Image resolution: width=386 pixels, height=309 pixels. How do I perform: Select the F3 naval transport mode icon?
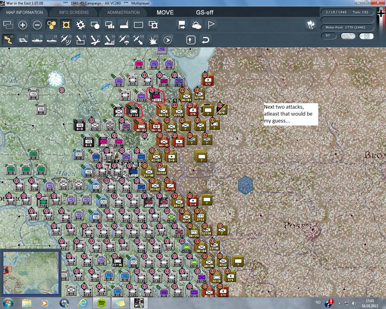pyautogui.click(x=37, y=40)
